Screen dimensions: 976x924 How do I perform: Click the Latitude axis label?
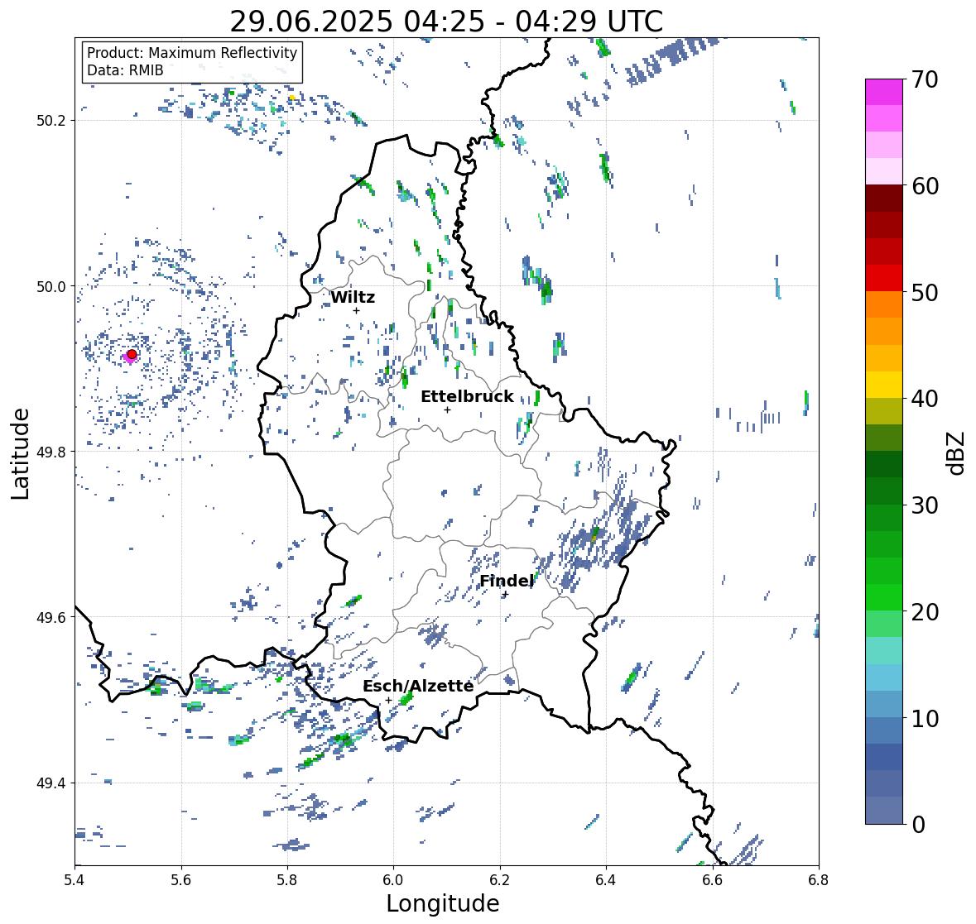tap(21, 453)
